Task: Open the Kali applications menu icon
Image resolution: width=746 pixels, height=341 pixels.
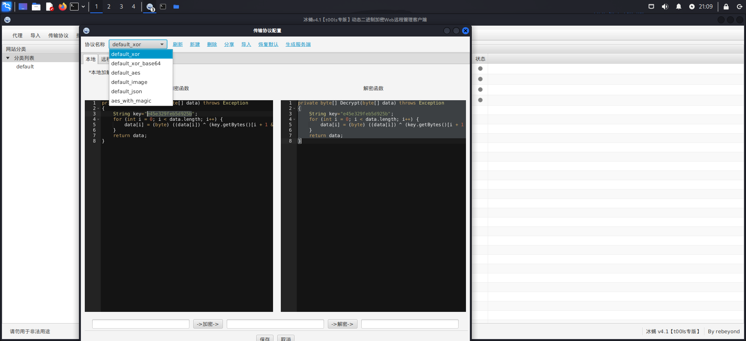Action: [x=7, y=7]
